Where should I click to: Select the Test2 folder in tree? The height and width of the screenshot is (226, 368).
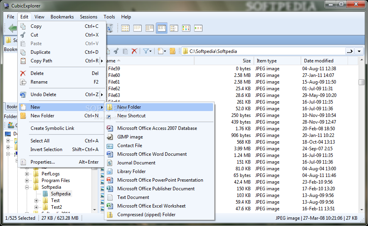point(56,207)
